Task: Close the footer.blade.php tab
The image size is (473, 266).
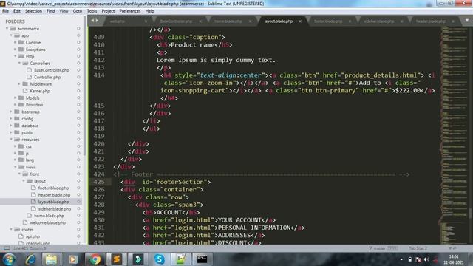Action: [350, 21]
